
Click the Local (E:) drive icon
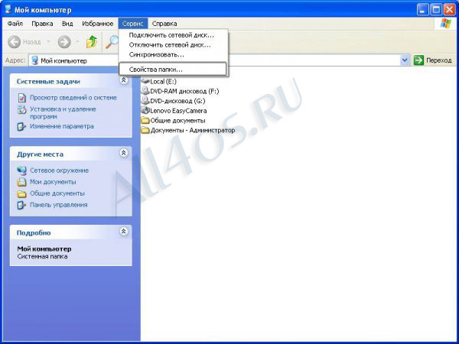[x=145, y=81]
